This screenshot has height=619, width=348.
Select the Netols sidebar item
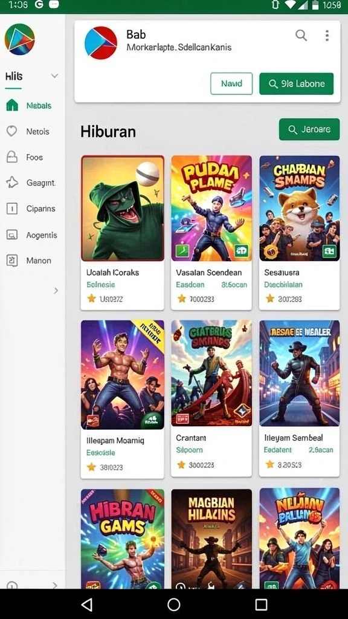coord(33,131)
